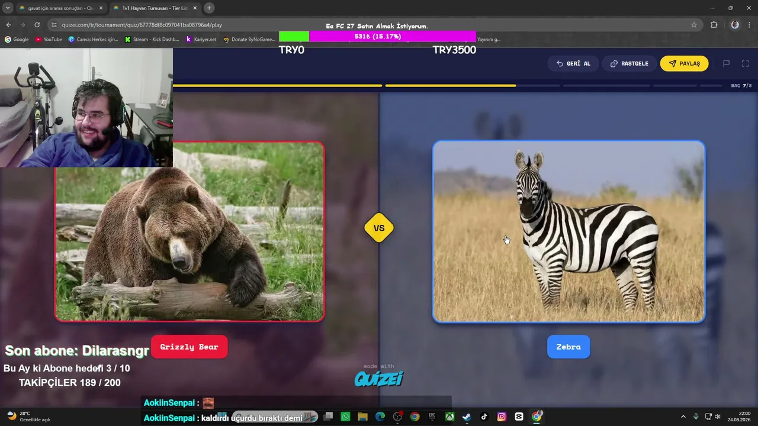Choose the Zebra picture

coord(568,231)
